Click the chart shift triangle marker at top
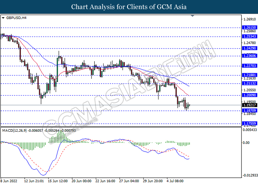Viewport: 258px width, 184px height. (x=192, y=16)
